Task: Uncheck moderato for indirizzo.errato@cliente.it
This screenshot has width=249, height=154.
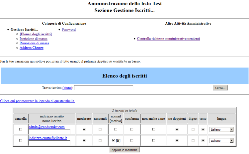Action: click(x=84, y=140)
